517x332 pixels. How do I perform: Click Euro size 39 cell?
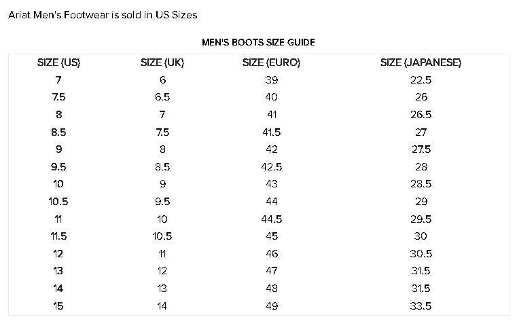pos(272,79)
